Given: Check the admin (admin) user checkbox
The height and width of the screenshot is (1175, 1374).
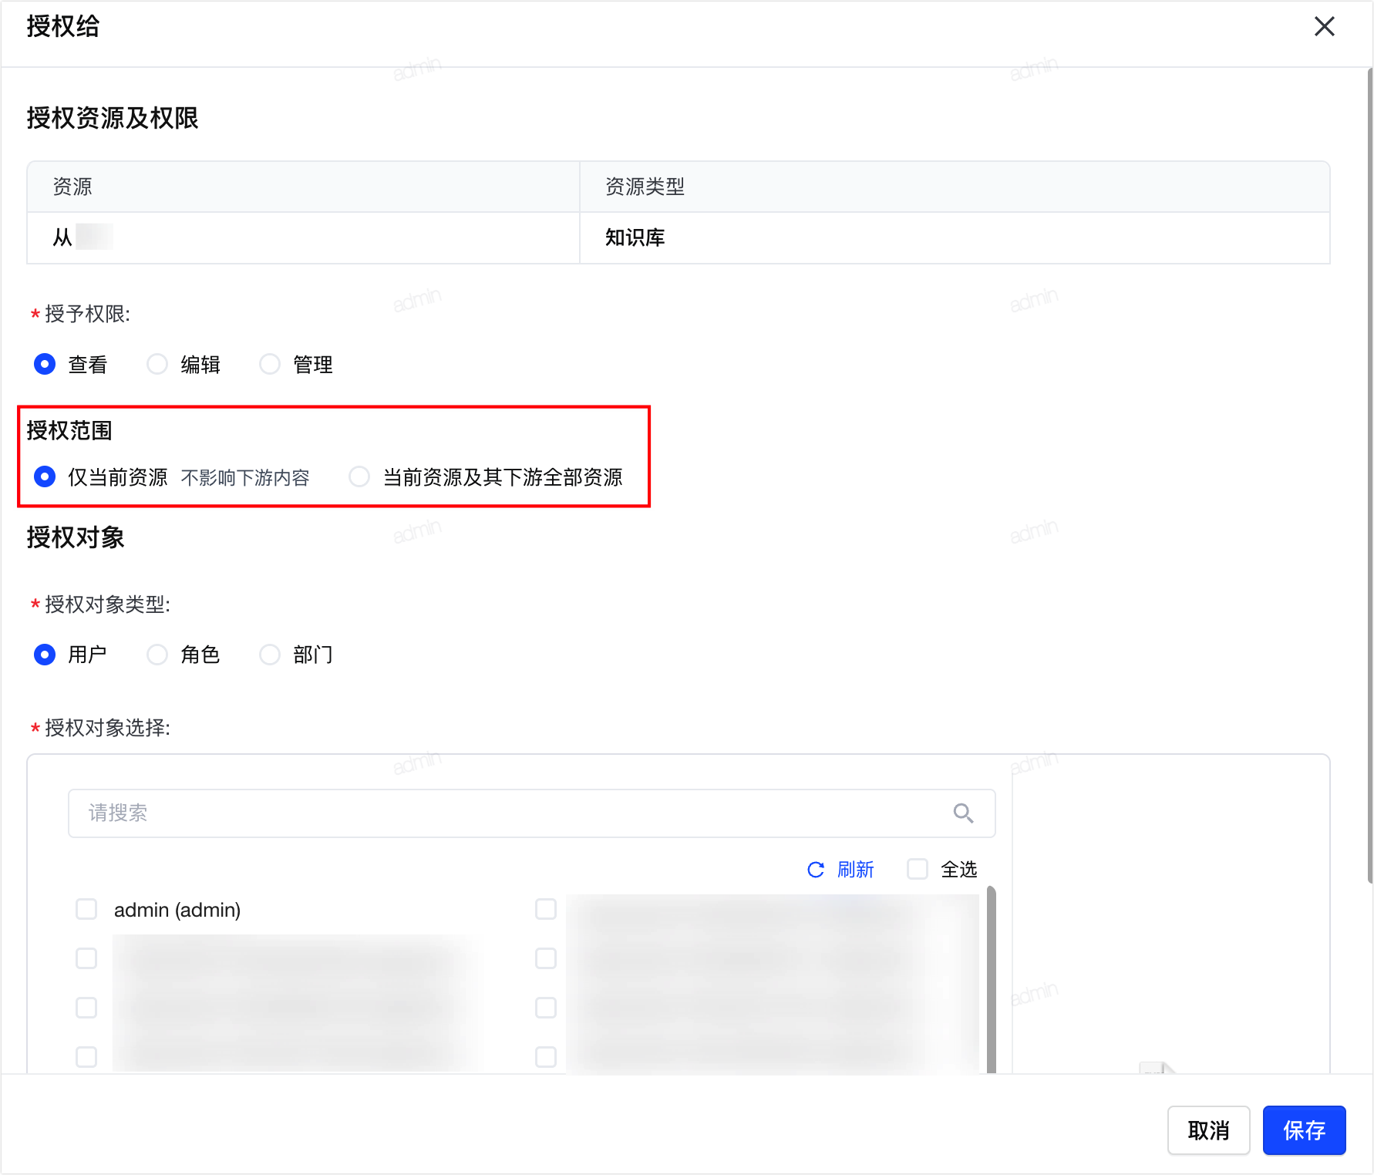Looking at the screenshot, I should [86, 909].
